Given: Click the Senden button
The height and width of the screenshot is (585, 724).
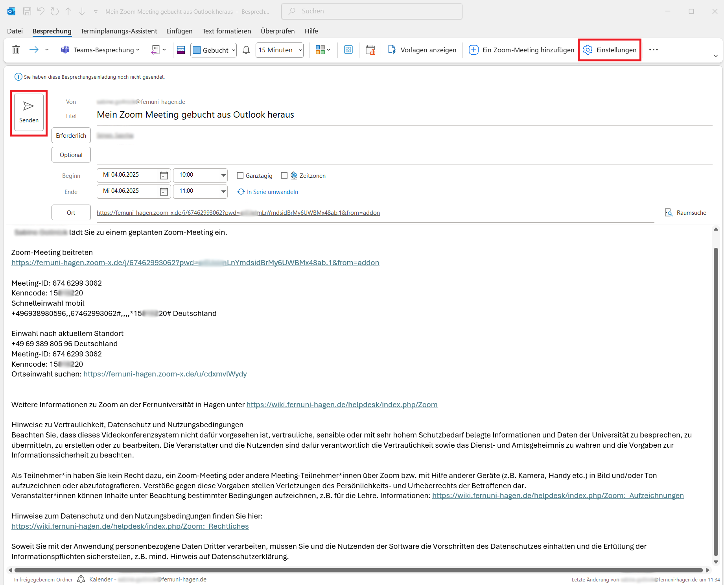Looking at the screenshot, I should (29, 113).
